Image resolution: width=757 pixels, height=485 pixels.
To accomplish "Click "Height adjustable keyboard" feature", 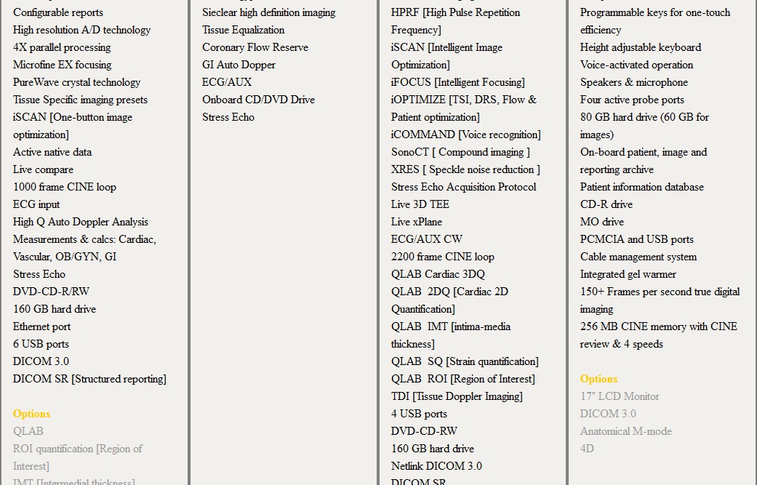I will 640,47.
